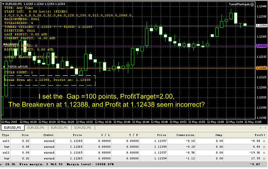
Task: Click the TunnelMartingale smiley expert icon
Action: [x=252, y=5]
